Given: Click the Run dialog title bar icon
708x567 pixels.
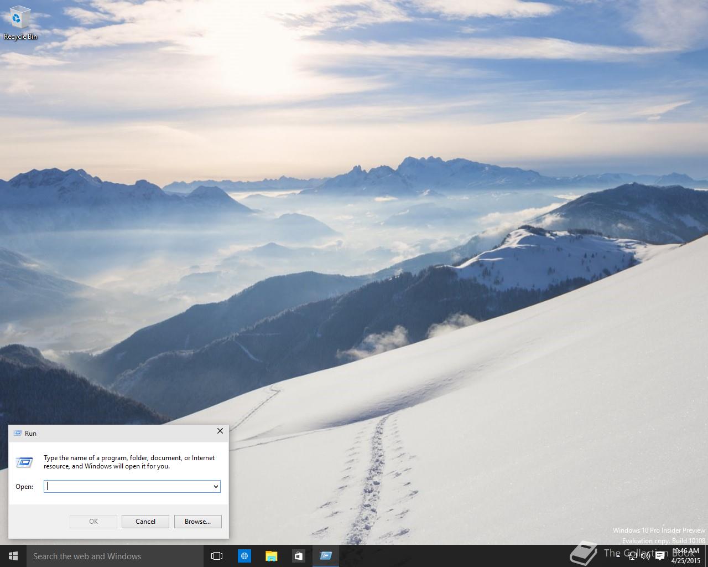Looking at the screenshot, I should 17,433.
